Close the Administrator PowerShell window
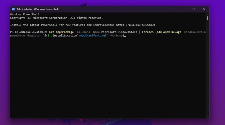Screen dimensions: 225x125 pyautogui.click(x=204, y=9)
